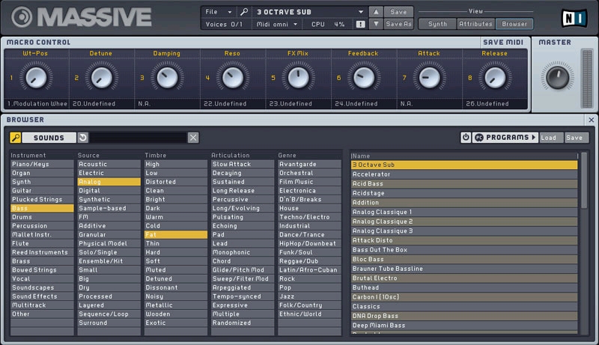Select the Deep Miami Bass preset
The width and height of the screenshot is (599, 345).
point(464,326)
